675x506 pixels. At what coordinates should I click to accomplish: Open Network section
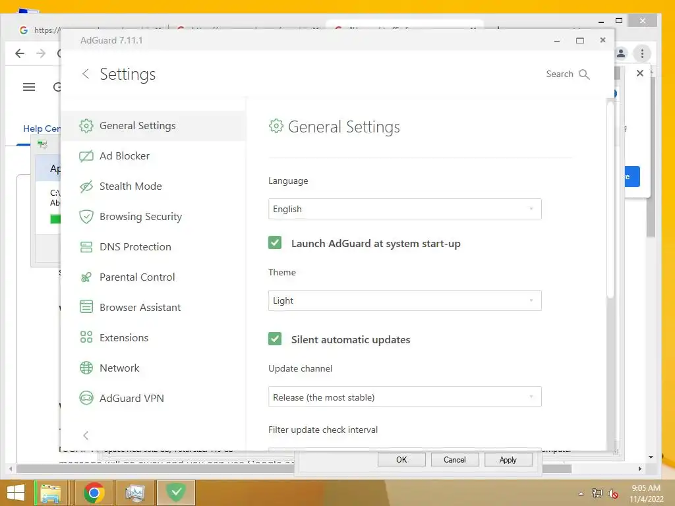tap(153, 368)
